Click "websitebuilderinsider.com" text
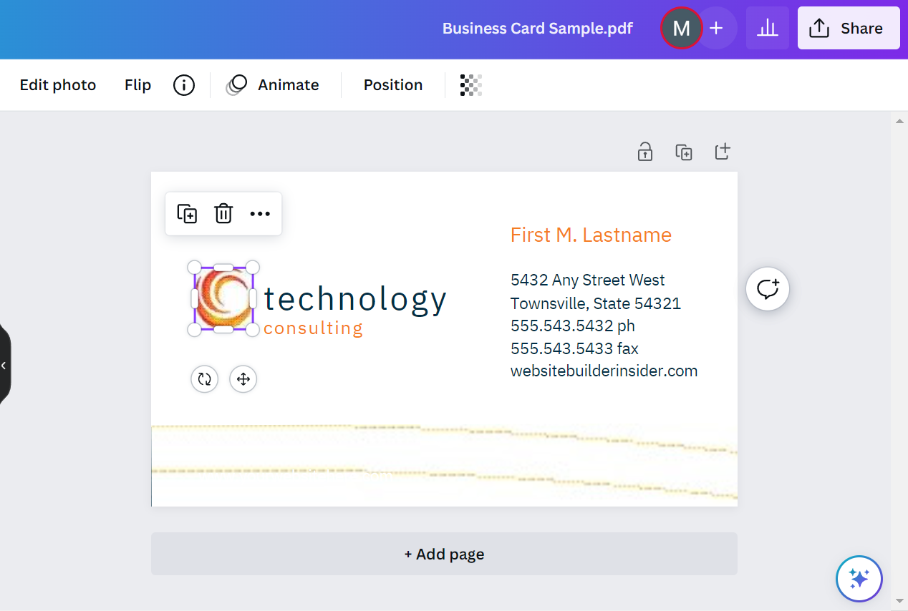The height and width of the screenshot is (611, 908). pos(604,371)
